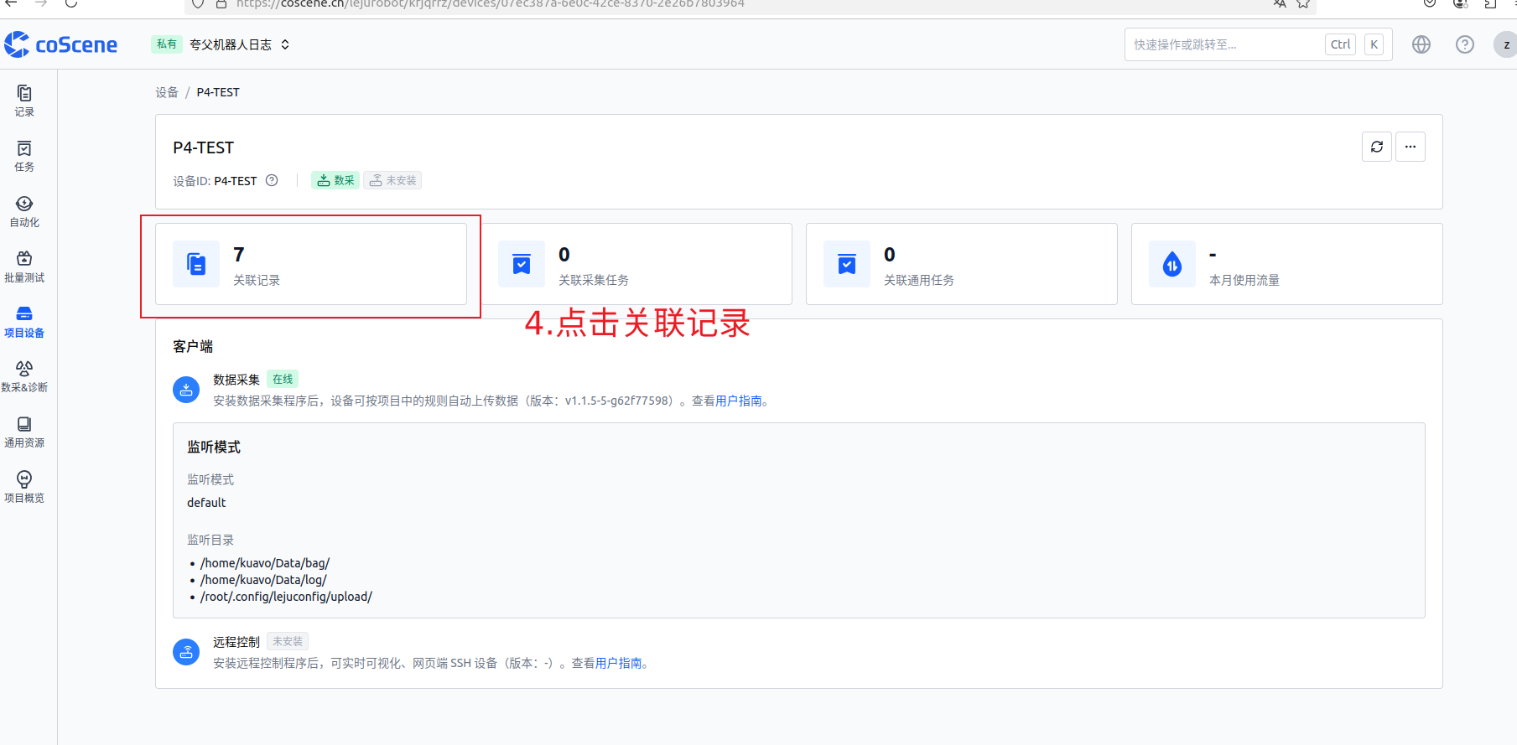The height and width of the screenshot is (745, 1517).
Task: Click the 私有 project tag
Action: pyautogui.click(x=167, y=44)
